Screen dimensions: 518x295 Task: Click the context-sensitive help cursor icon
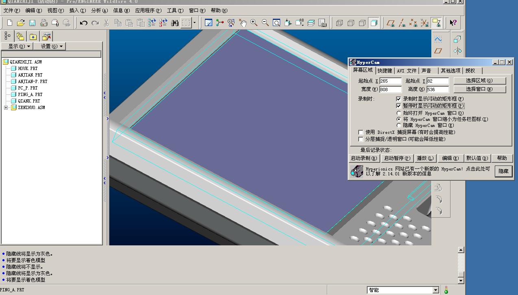click(x=453, y=23)
